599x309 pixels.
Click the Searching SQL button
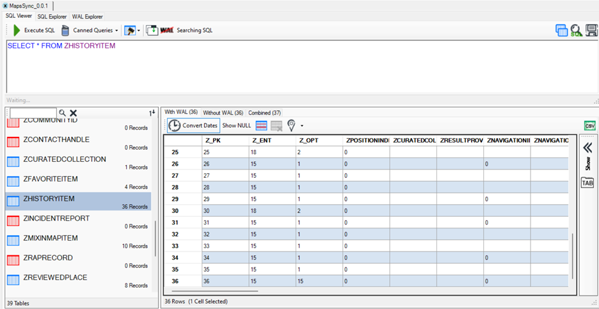pyautogui.click(x=195, y=30)
